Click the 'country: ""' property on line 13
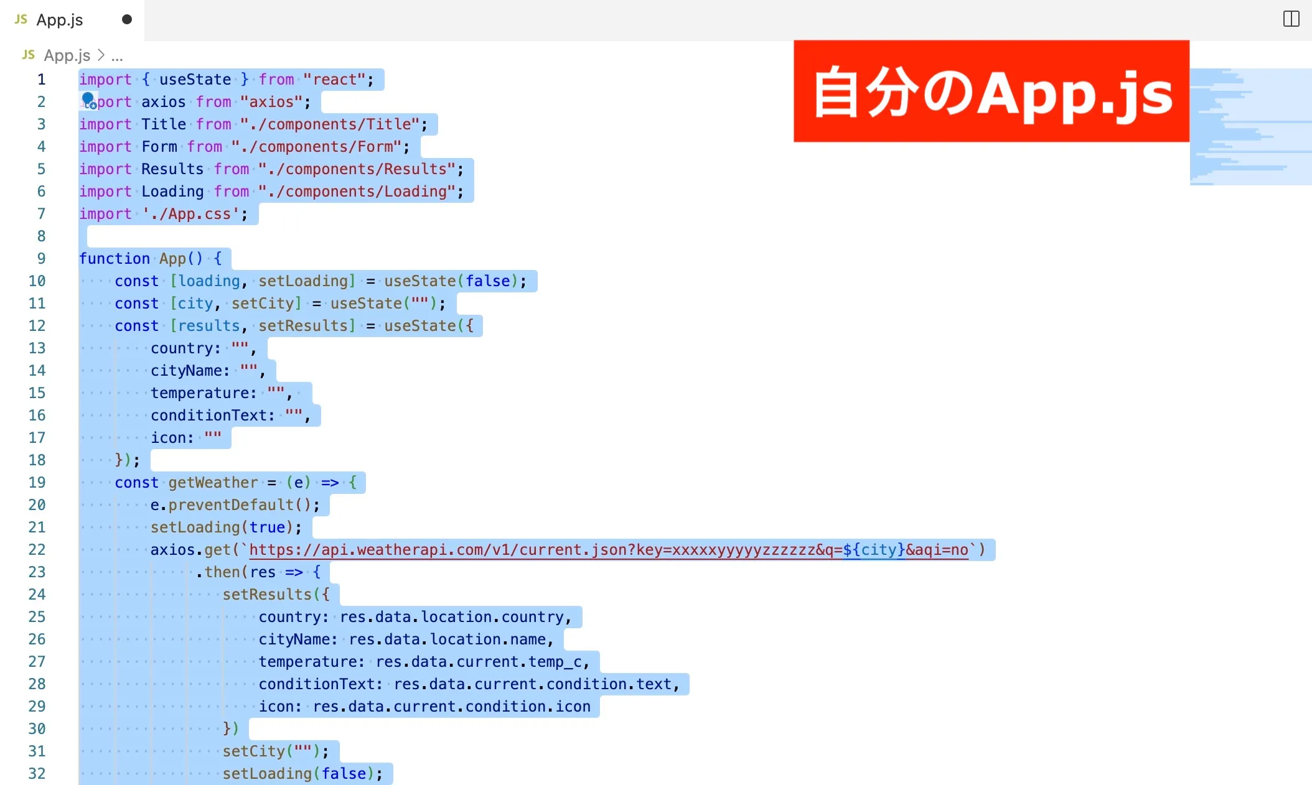This screenshot has height=785, width=1312. tap(200, 348)
